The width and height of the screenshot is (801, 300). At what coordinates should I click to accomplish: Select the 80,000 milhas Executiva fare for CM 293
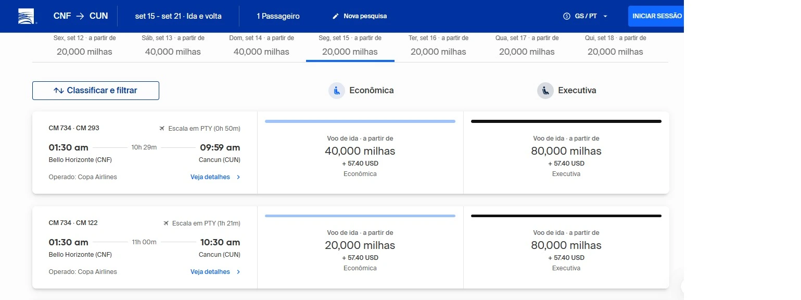coord(566,153)
